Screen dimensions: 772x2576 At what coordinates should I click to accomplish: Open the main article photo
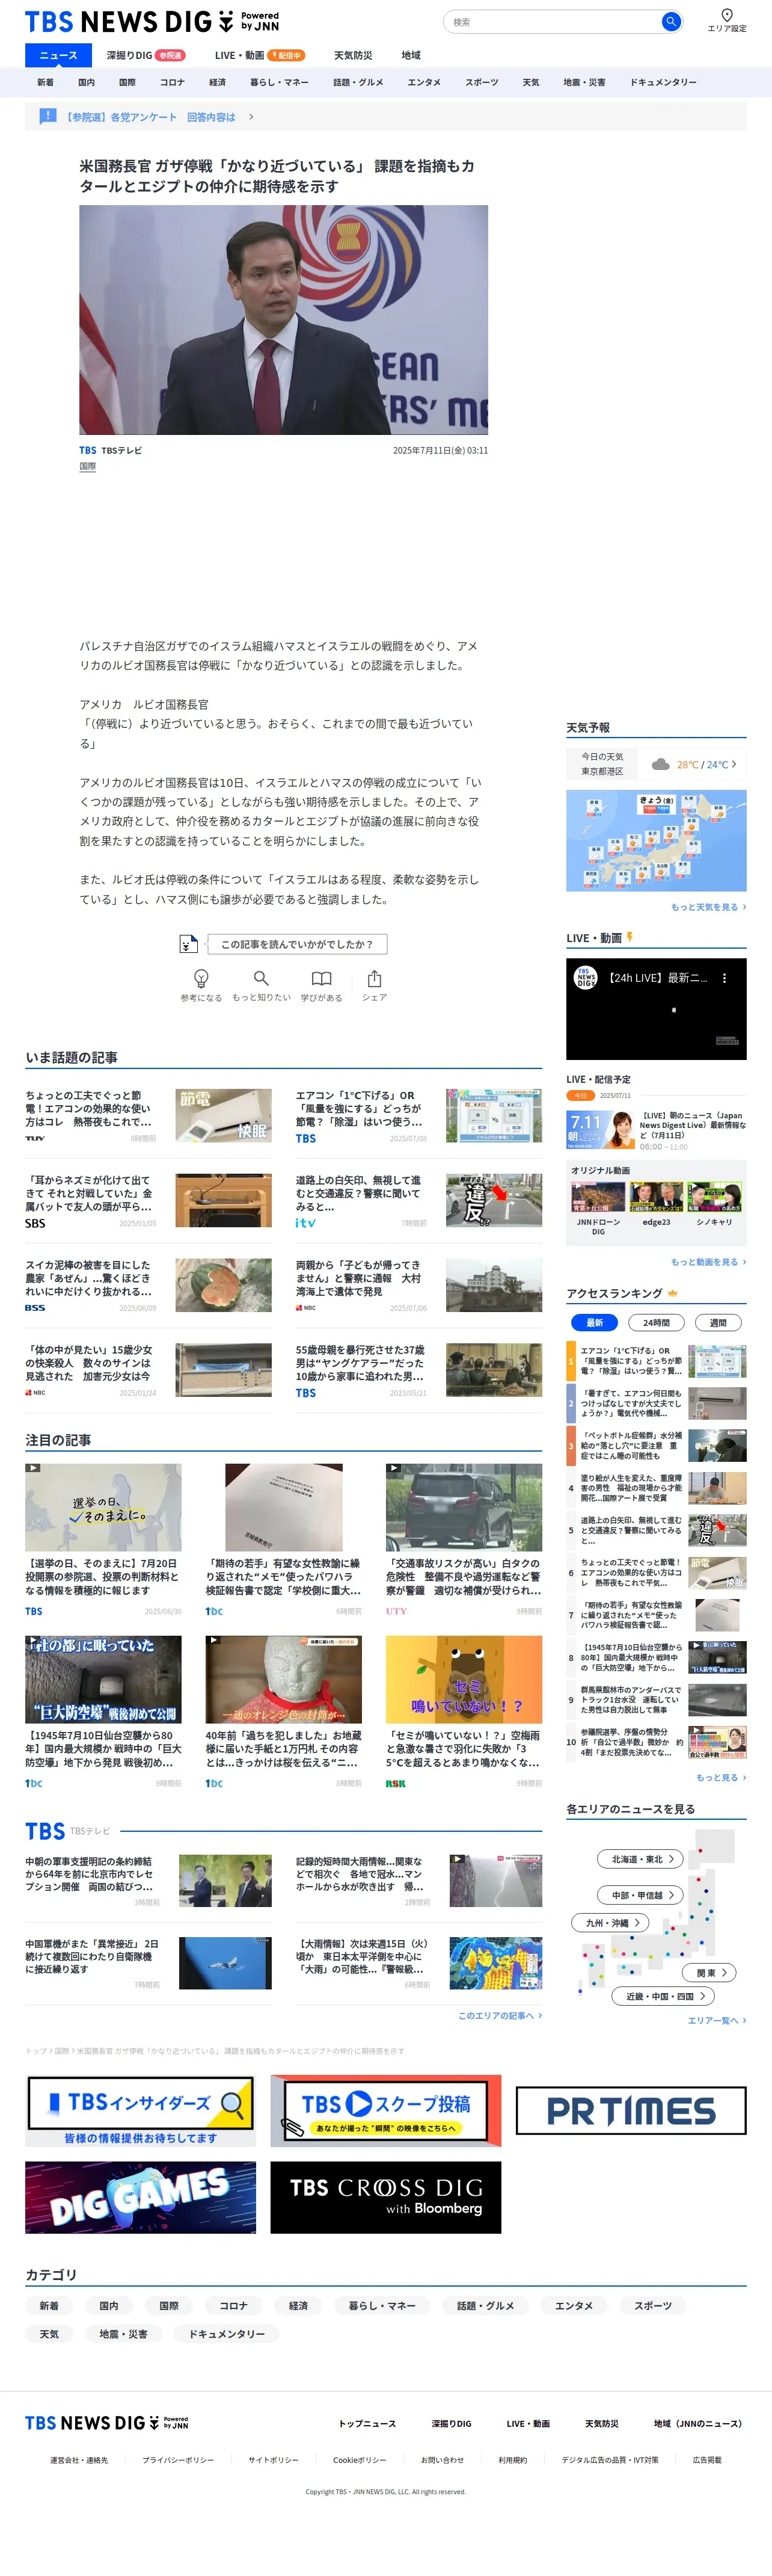[x=284, y=319]
